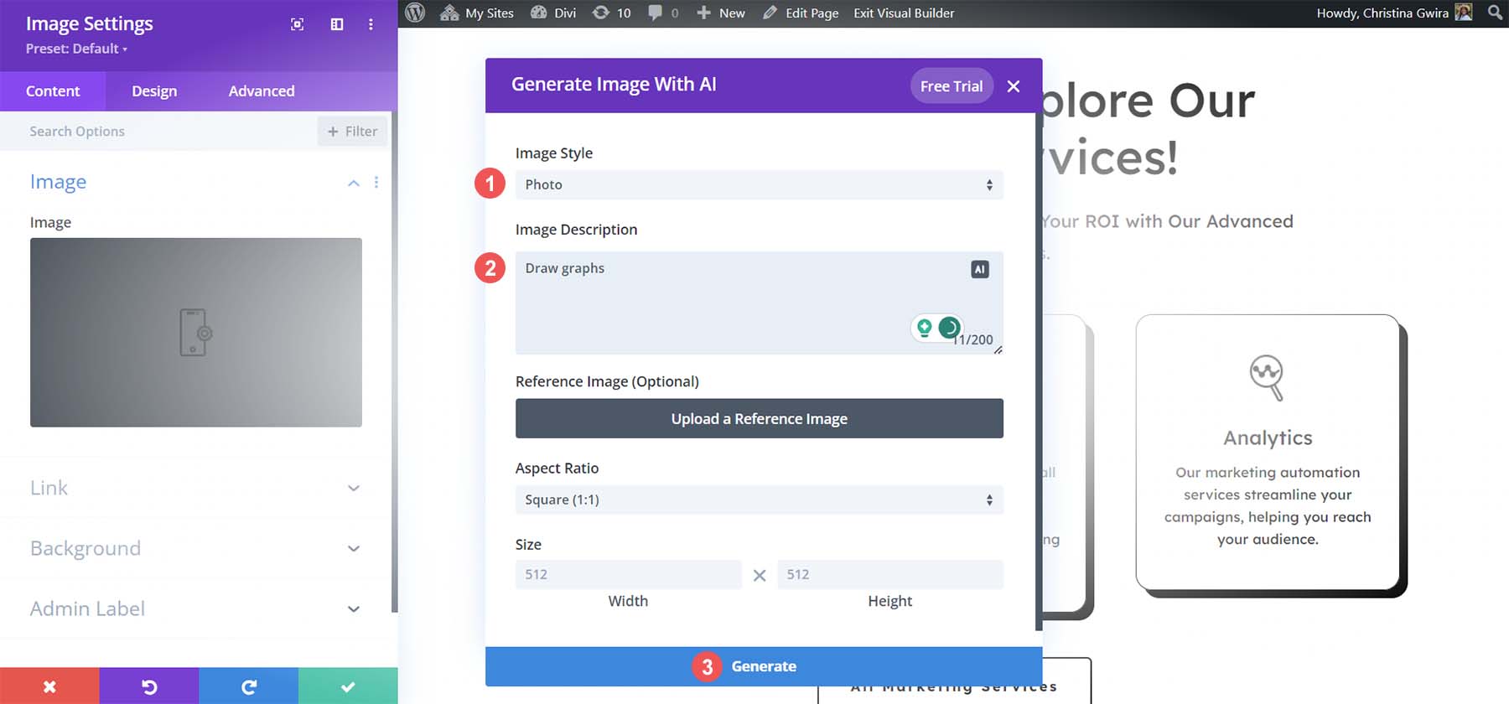Image resolution: width=1509 pixels, height=704 pixels.
Task: Expand Image Settings modal to fullscreen
Action: [297, 24]
